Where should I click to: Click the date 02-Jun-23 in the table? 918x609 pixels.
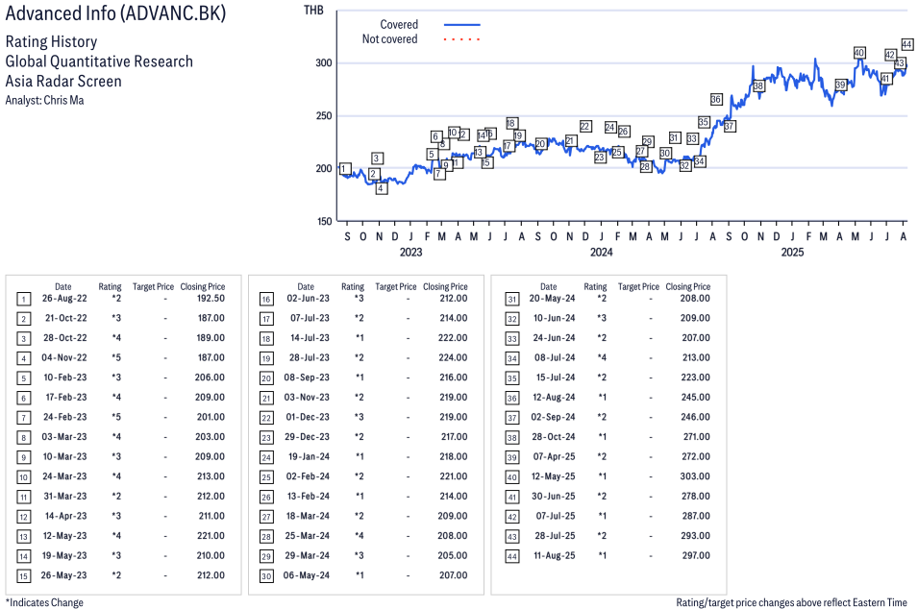coord(308,299)
